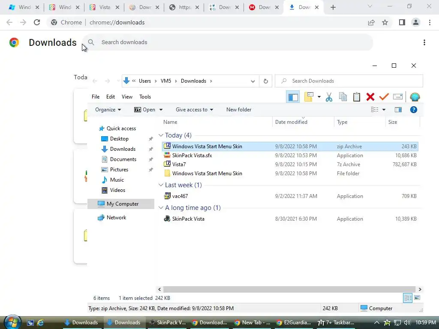Switch to details view in status bar
This screenshot has width=439, height=329.
point(408,298)
